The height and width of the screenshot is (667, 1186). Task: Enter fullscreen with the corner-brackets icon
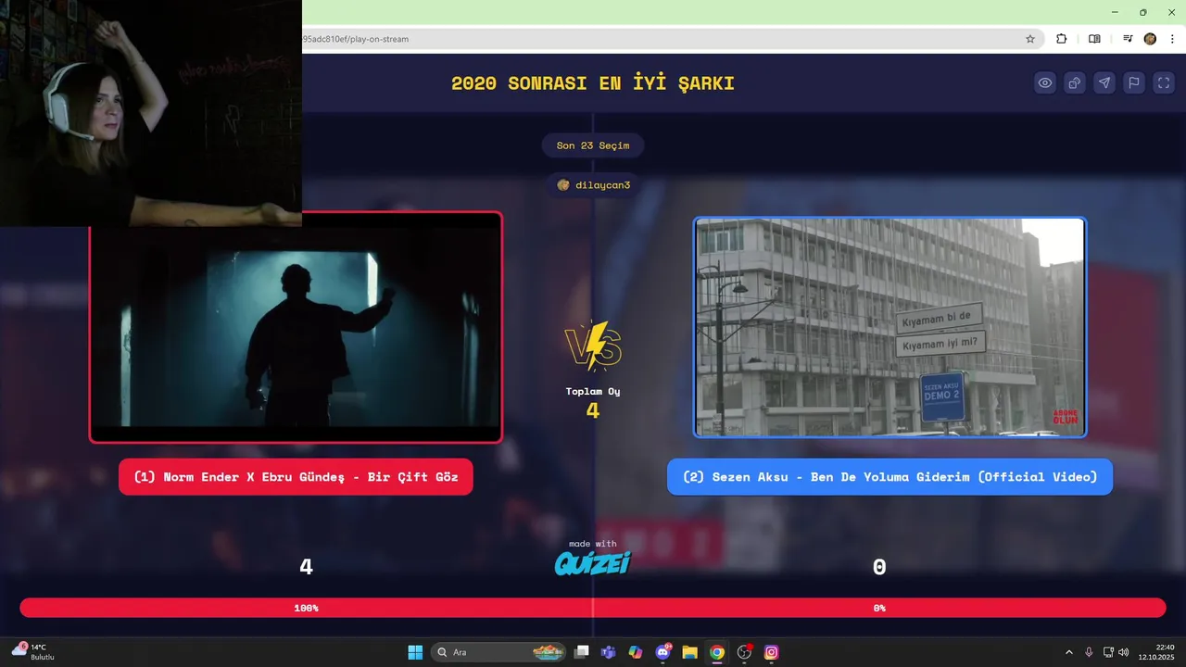(x=1164, y=82)
